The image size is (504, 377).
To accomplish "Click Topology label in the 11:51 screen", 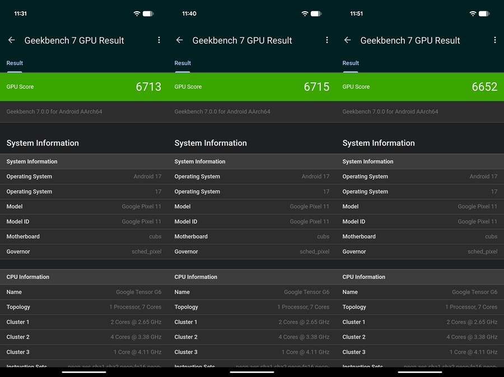I will pyautogui.click(x=354, y=307).
